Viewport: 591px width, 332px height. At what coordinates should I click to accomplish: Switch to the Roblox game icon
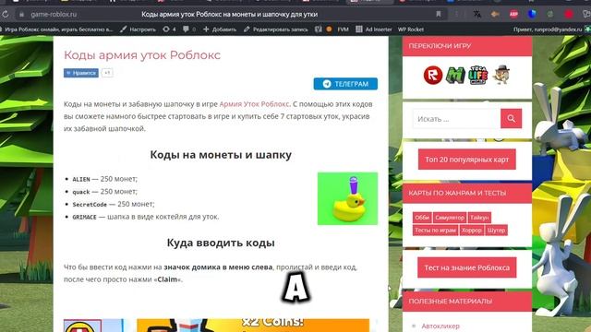click(x=433, y=75)
